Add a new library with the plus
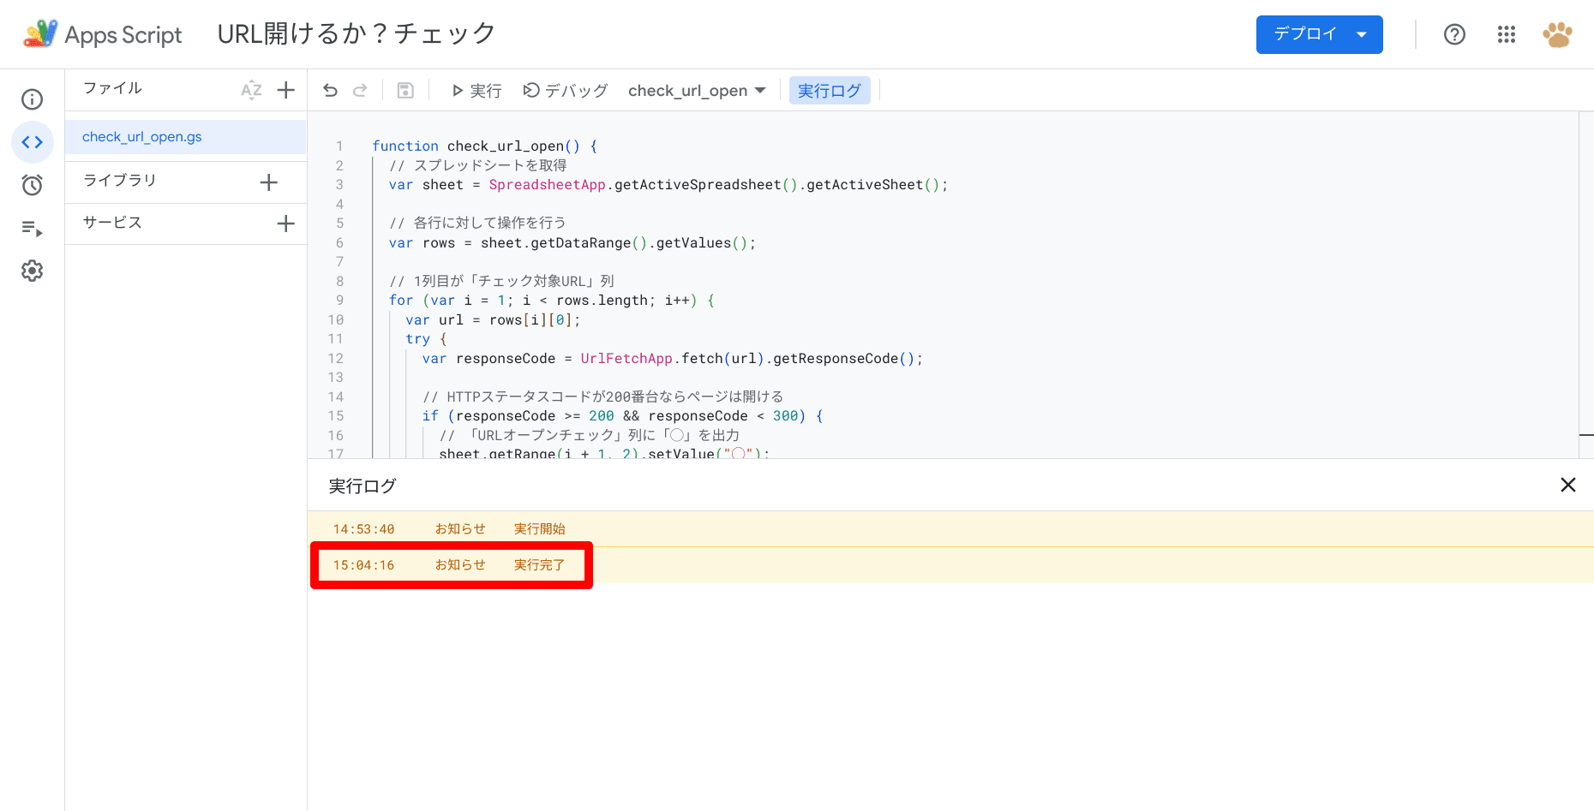 pyautogui.click(x=268, y=182)
